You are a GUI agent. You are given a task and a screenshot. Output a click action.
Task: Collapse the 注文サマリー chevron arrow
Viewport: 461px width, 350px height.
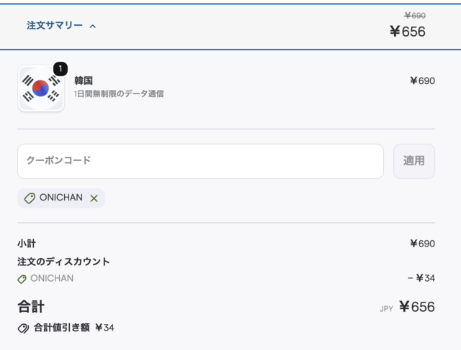(93, 26)
